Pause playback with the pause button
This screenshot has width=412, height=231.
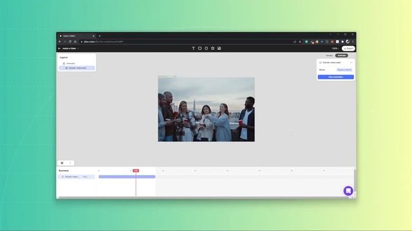(62, 163)
